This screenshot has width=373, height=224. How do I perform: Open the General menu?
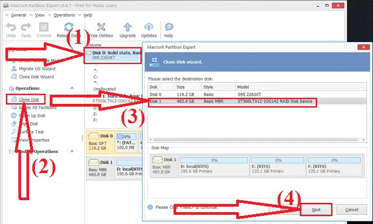click(x=18, y=15)
